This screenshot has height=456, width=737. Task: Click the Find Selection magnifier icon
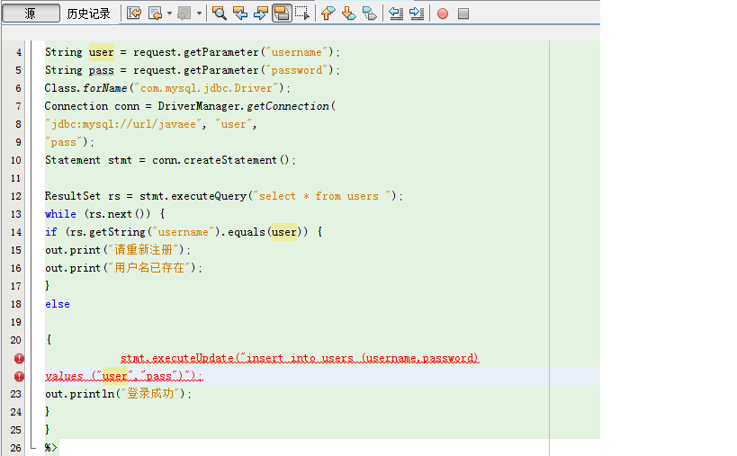point(219,13)
